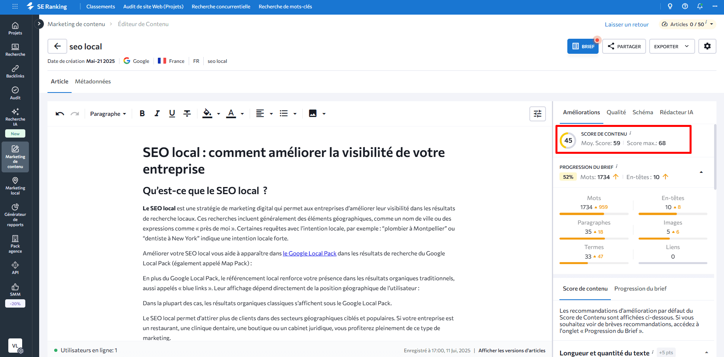Open list style dropdown arrow

[x=295, y=114]
